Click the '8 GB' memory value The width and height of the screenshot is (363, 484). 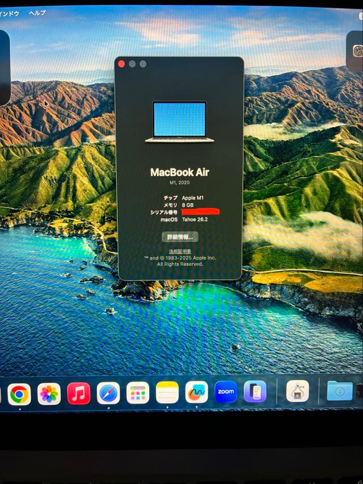click(x=188, y=205)
